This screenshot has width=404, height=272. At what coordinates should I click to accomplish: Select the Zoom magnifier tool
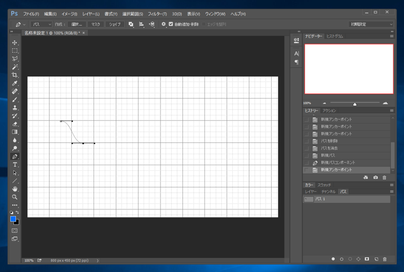point(15,197)
